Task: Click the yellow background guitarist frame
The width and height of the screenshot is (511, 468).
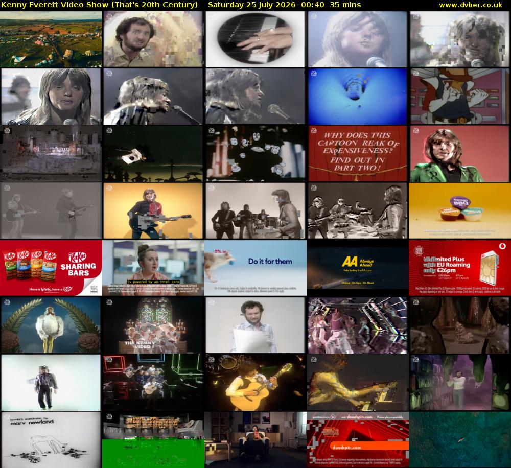Action: (x=153, y=210)
